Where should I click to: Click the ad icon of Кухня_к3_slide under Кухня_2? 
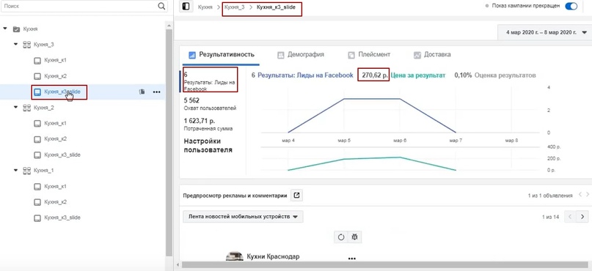(37, 155)
